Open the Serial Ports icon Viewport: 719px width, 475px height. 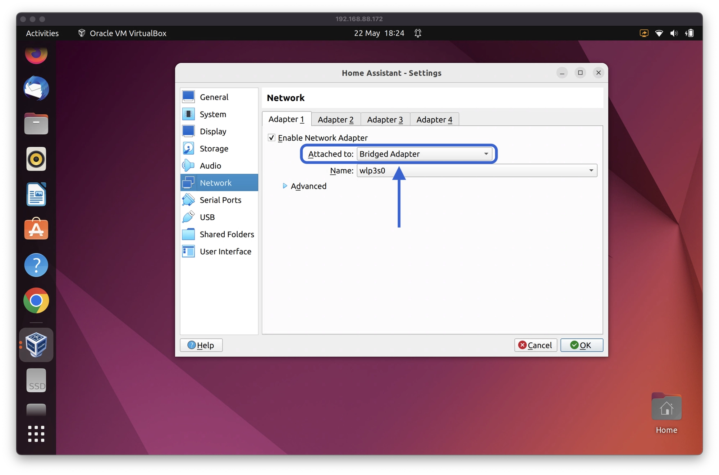[x=188, y=200]
